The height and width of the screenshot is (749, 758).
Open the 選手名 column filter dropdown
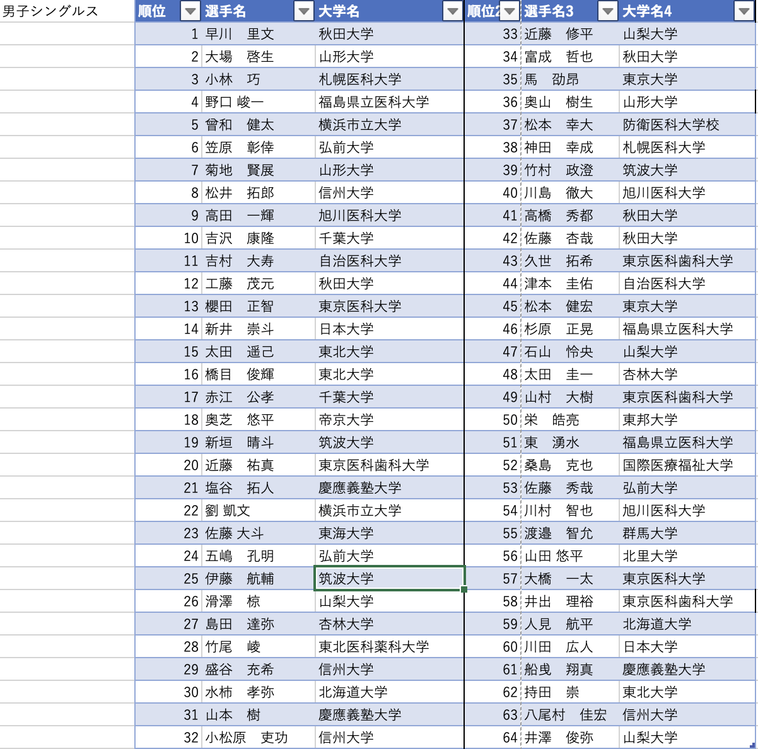[304, 11]
